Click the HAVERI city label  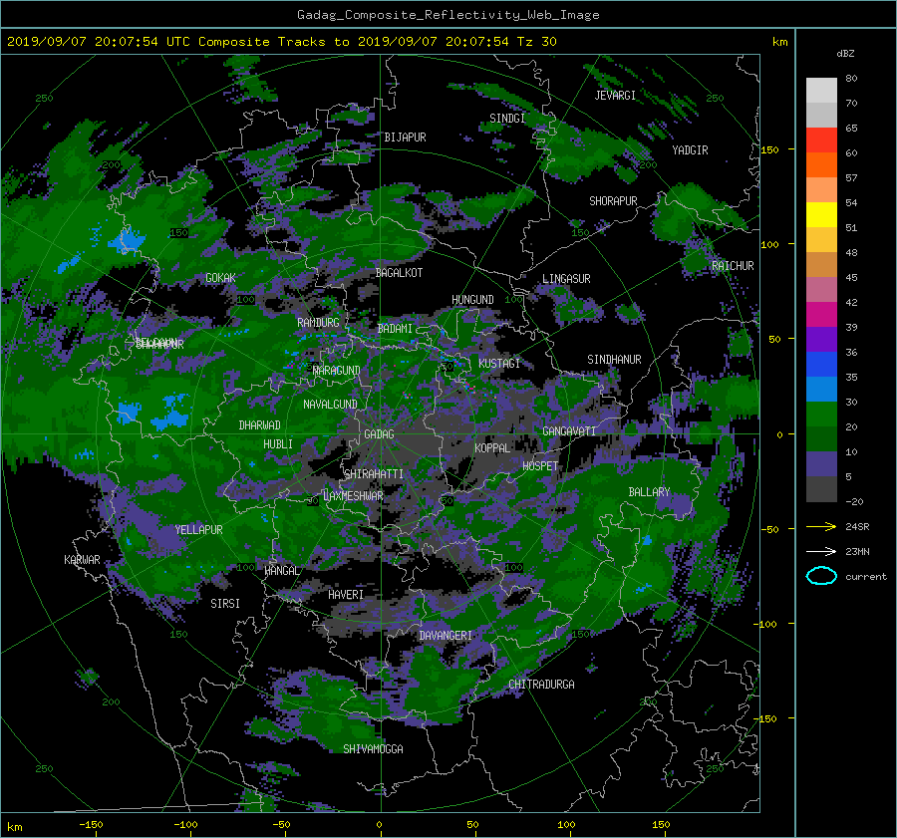[x=346, y=596]
